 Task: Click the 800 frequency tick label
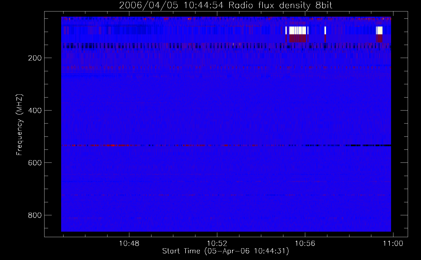click(x=35, y=215)
